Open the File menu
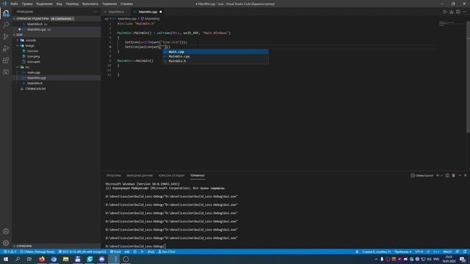Image resolution: width=470 pixels, height=264 pixels. coord(14,4)
